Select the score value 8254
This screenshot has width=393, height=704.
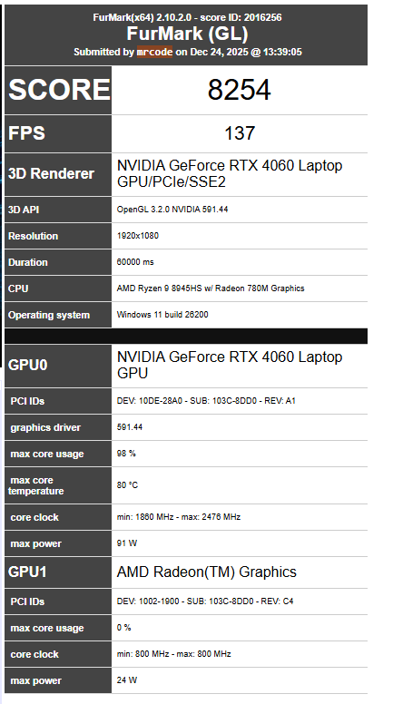239,90
